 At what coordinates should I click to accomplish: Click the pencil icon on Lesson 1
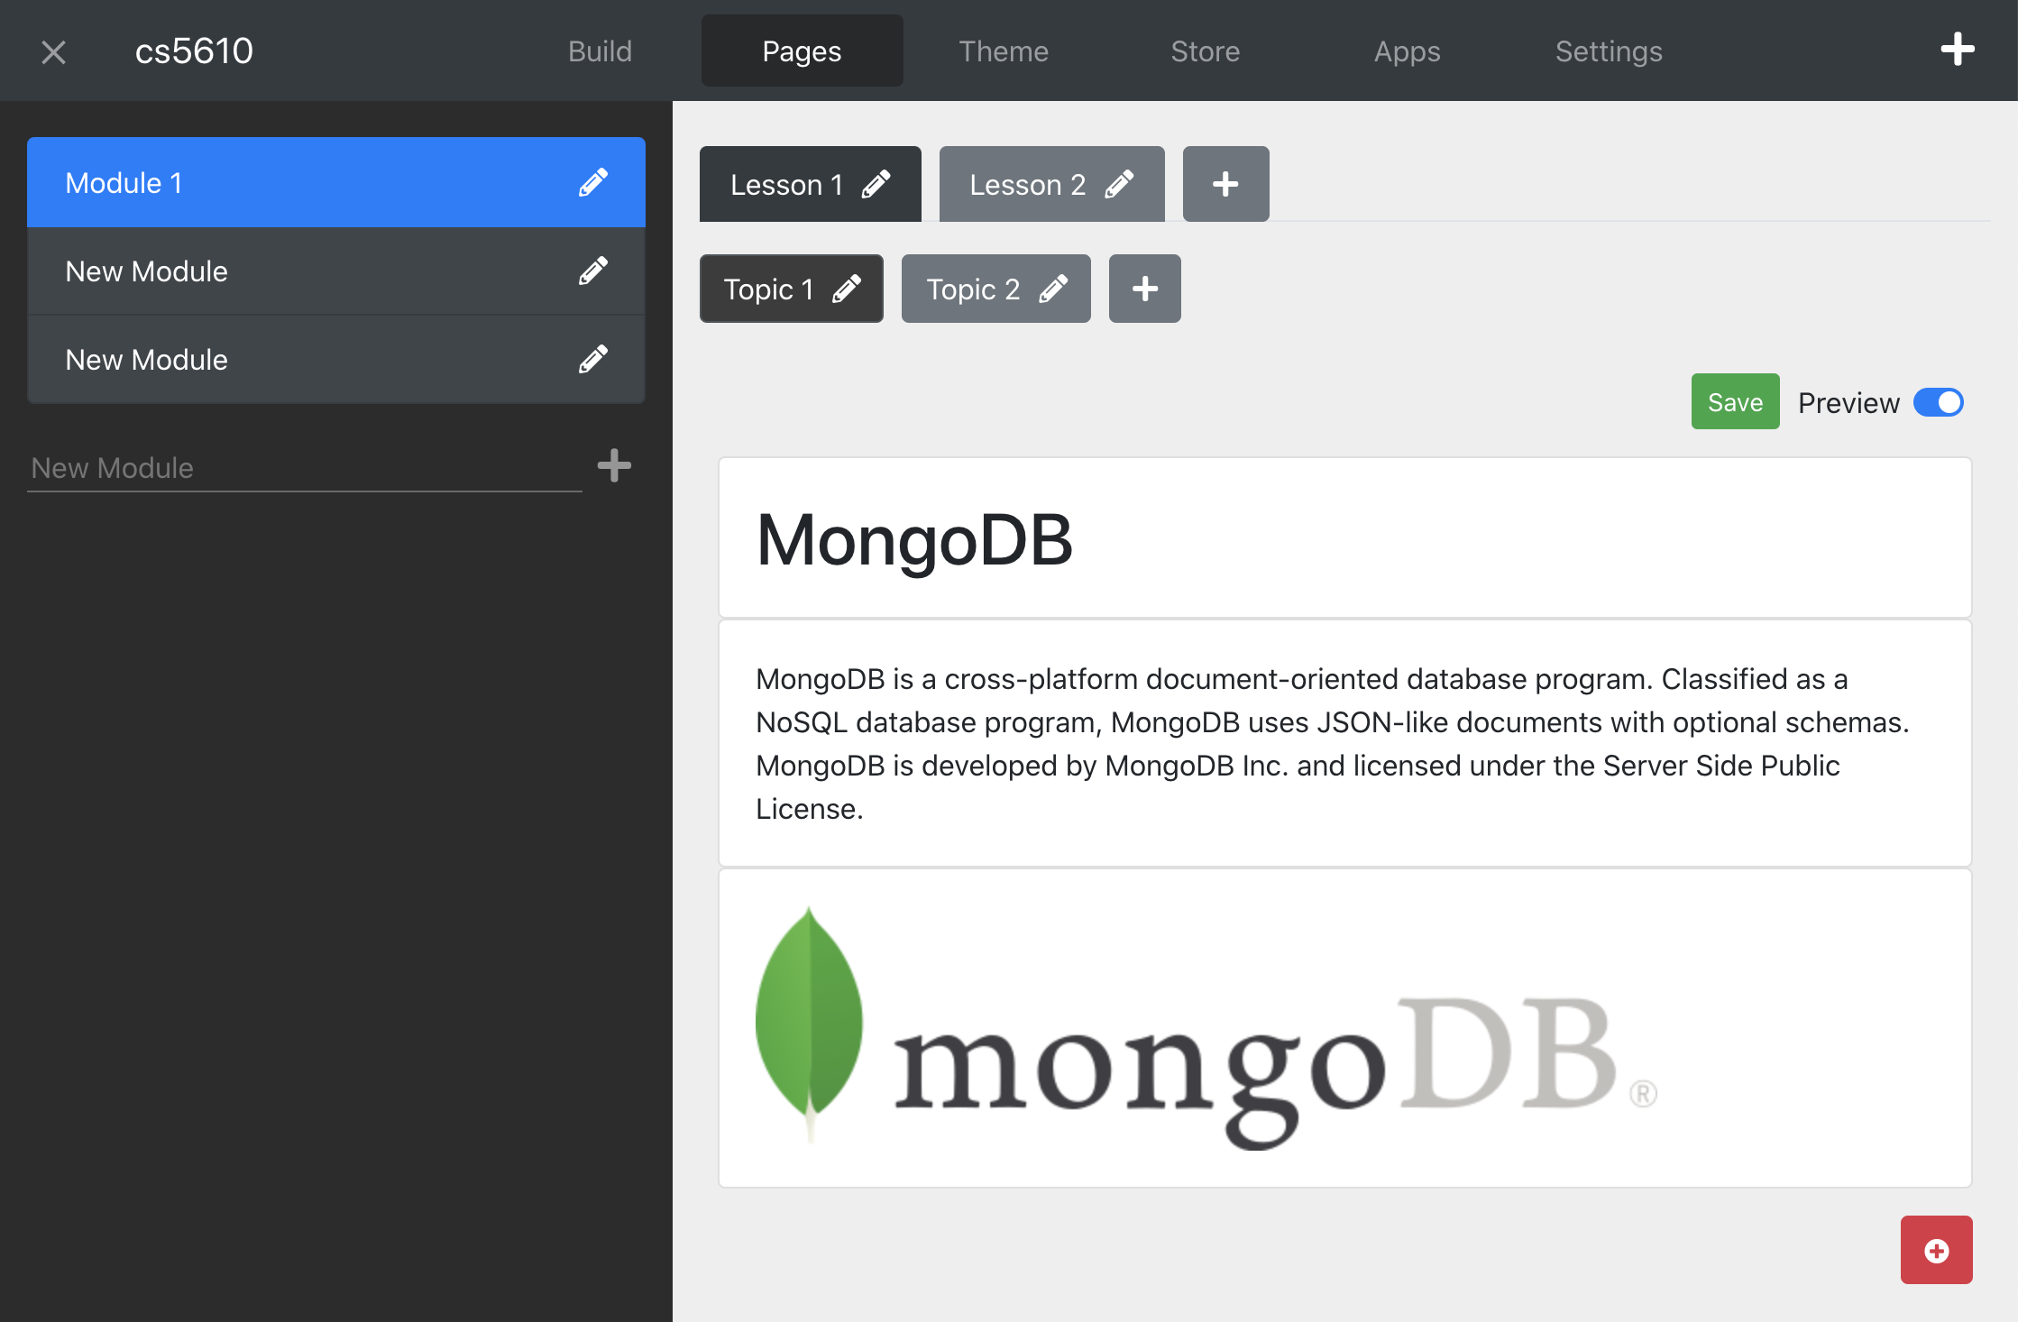pos(876,184)
